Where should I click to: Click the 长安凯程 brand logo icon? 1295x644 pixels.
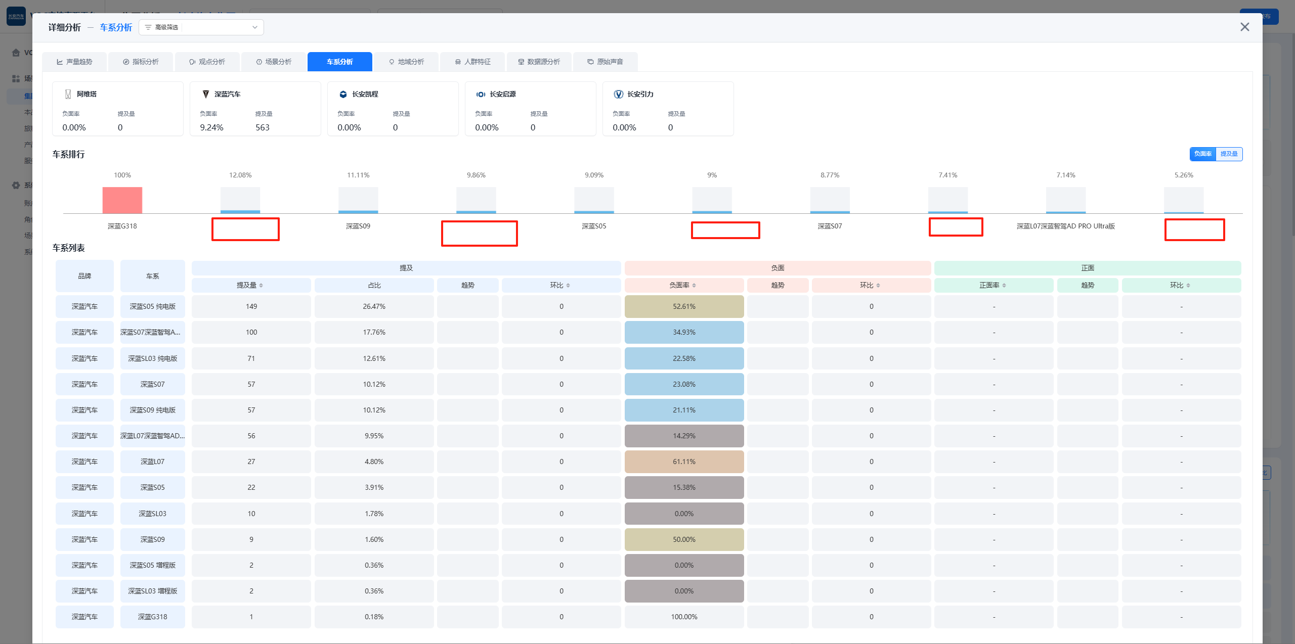pyautogui.click(x=343, y=94)
